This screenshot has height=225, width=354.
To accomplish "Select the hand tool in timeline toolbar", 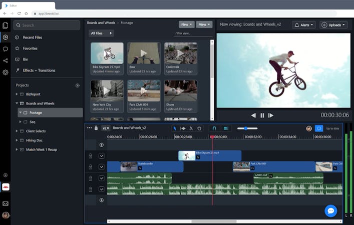I will (199, 128).
